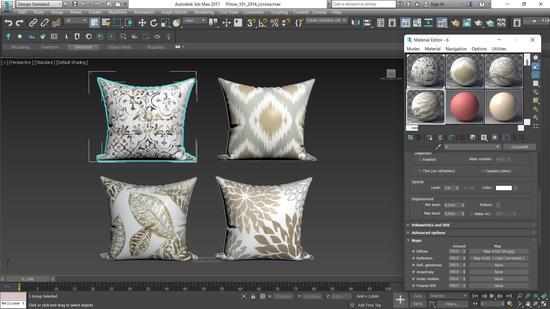Choose the Select and Move tool
The height and width of the screenshot is (309, 550).
click(142, 23)
